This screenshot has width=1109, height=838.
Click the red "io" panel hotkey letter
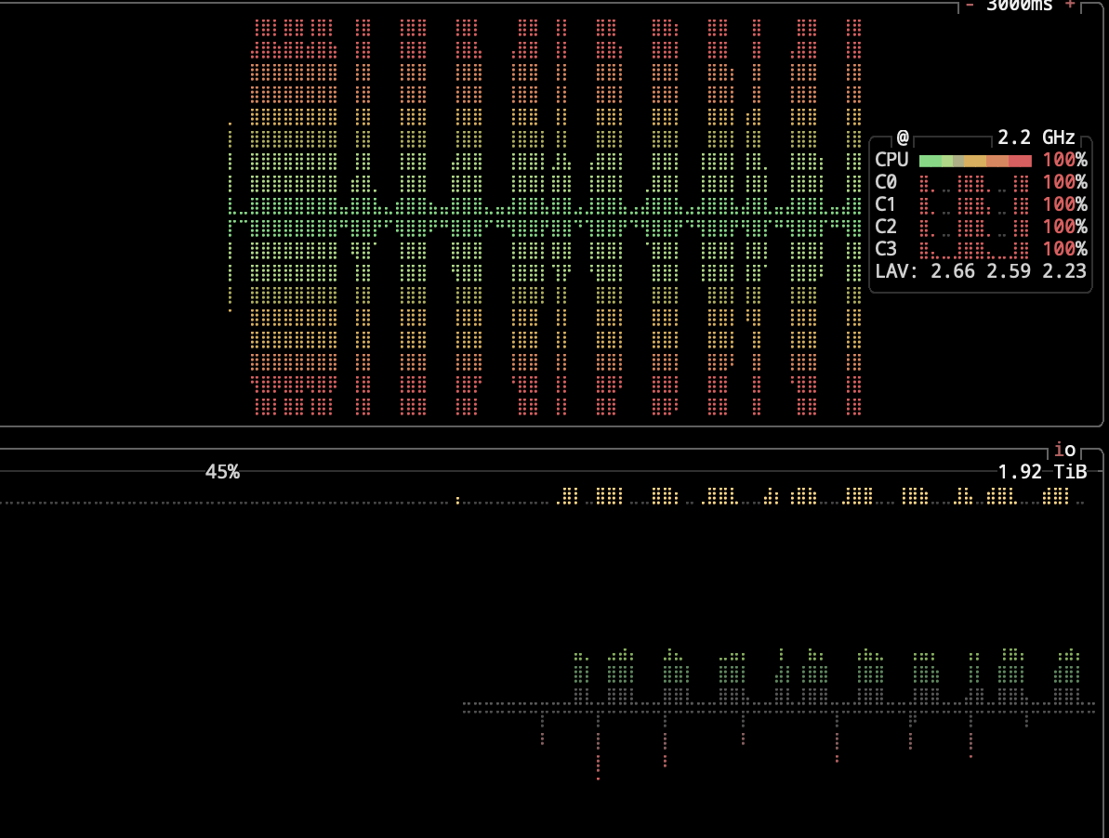coord(1059,451)
